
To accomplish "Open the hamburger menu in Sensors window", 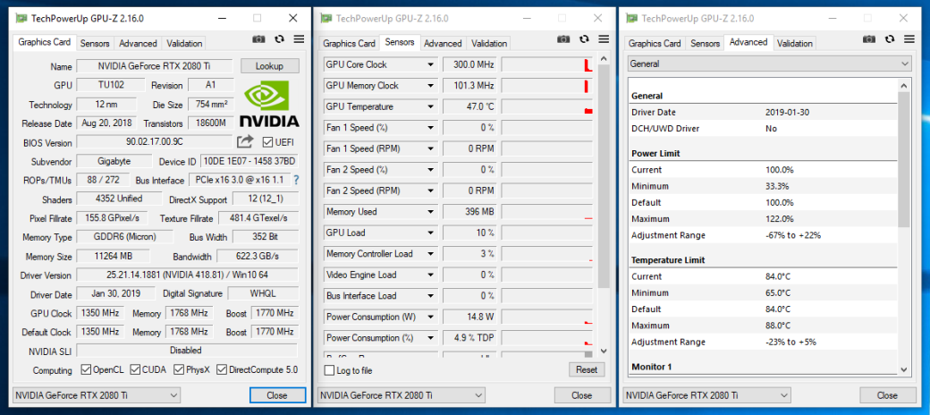I will [x=604, y=39].
